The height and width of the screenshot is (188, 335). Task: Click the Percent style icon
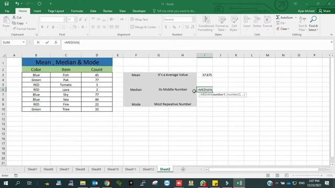[x=174, y=27]
